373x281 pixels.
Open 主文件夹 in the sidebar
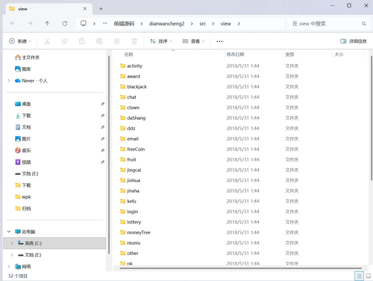click(31, 57)
